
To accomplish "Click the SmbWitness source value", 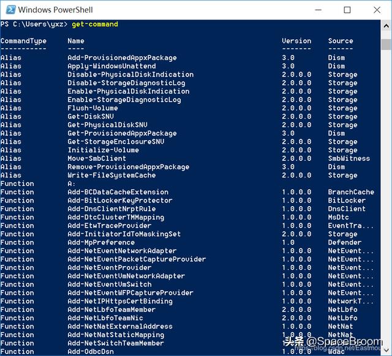I will pyautogui.click(x=349, y=158).
